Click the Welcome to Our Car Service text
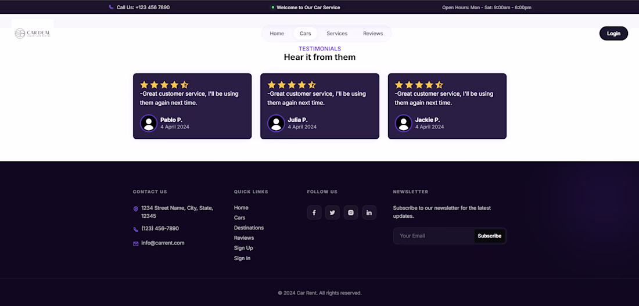The height and width of the screenshot is (306, 639). pyautogui.click(x=308, y=8)
